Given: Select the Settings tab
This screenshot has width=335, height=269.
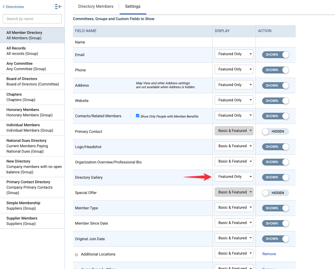Looking at the screenshot, I should coord(133,6).
